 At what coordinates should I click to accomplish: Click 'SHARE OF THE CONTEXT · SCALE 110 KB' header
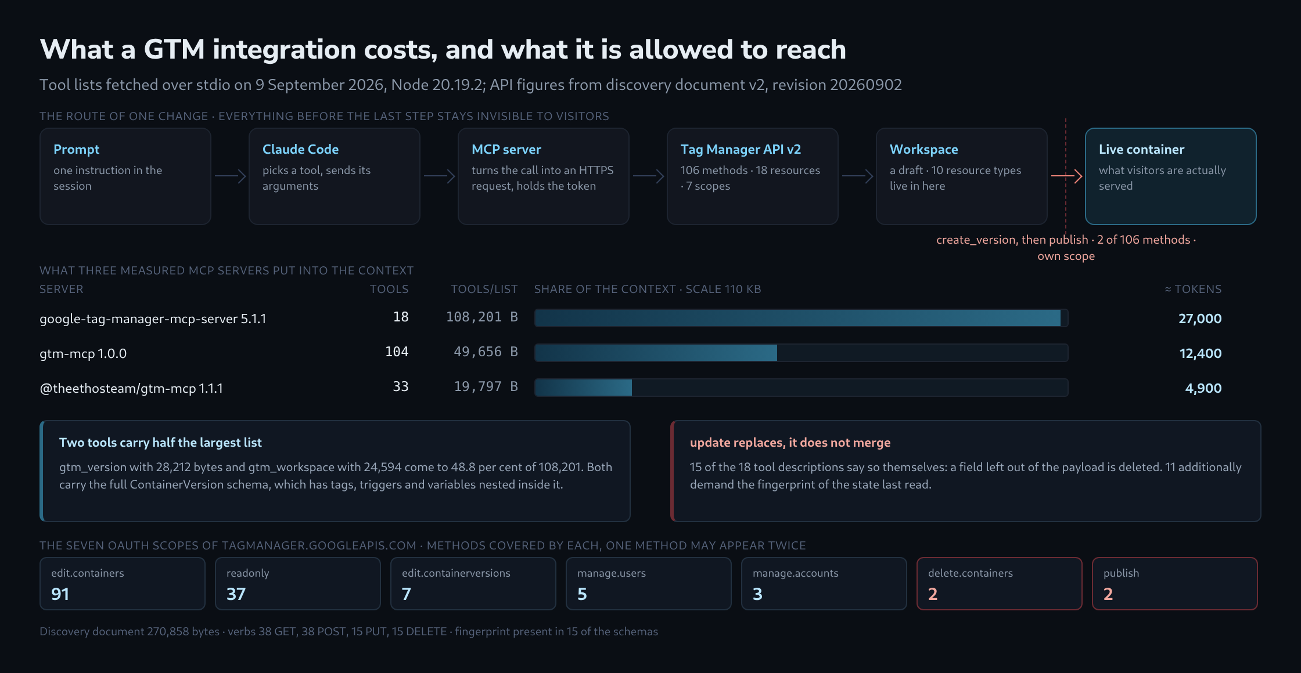click(x=648, y=289)
